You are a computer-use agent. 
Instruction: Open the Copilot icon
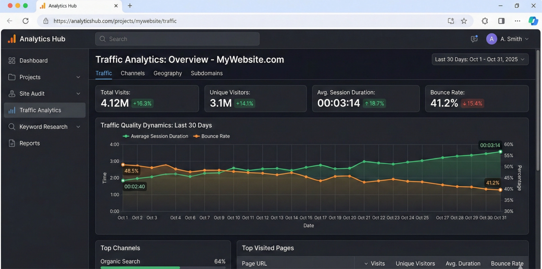point(533,21)
